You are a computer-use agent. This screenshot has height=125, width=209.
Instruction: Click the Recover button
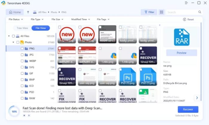tap(188, 109)
